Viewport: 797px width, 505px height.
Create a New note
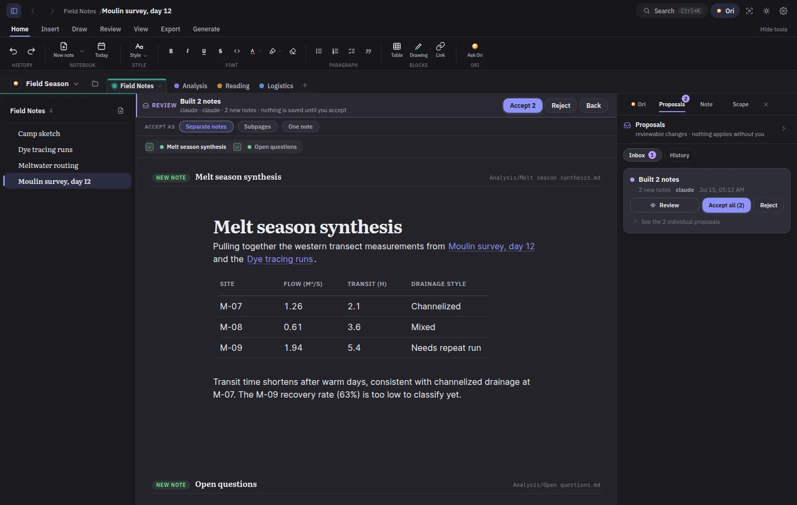point(64,50)
